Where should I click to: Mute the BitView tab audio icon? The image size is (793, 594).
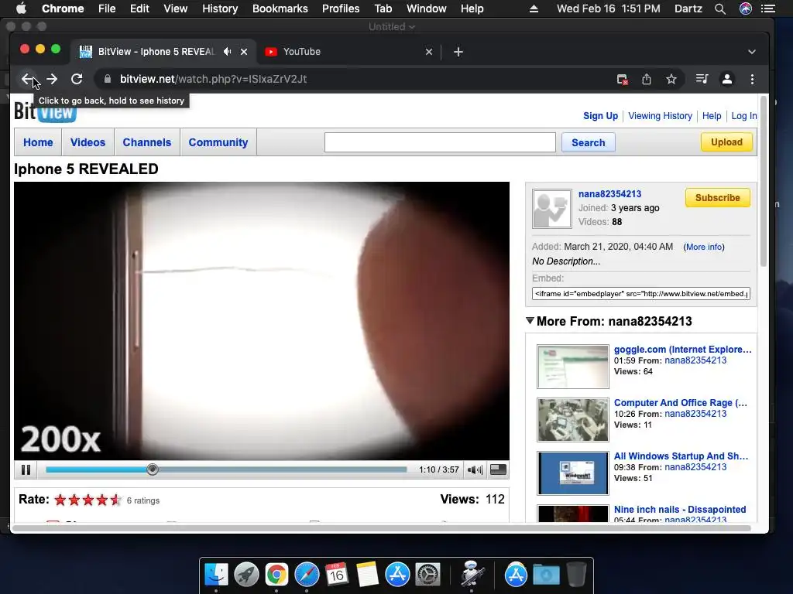[x=228, y=52]
